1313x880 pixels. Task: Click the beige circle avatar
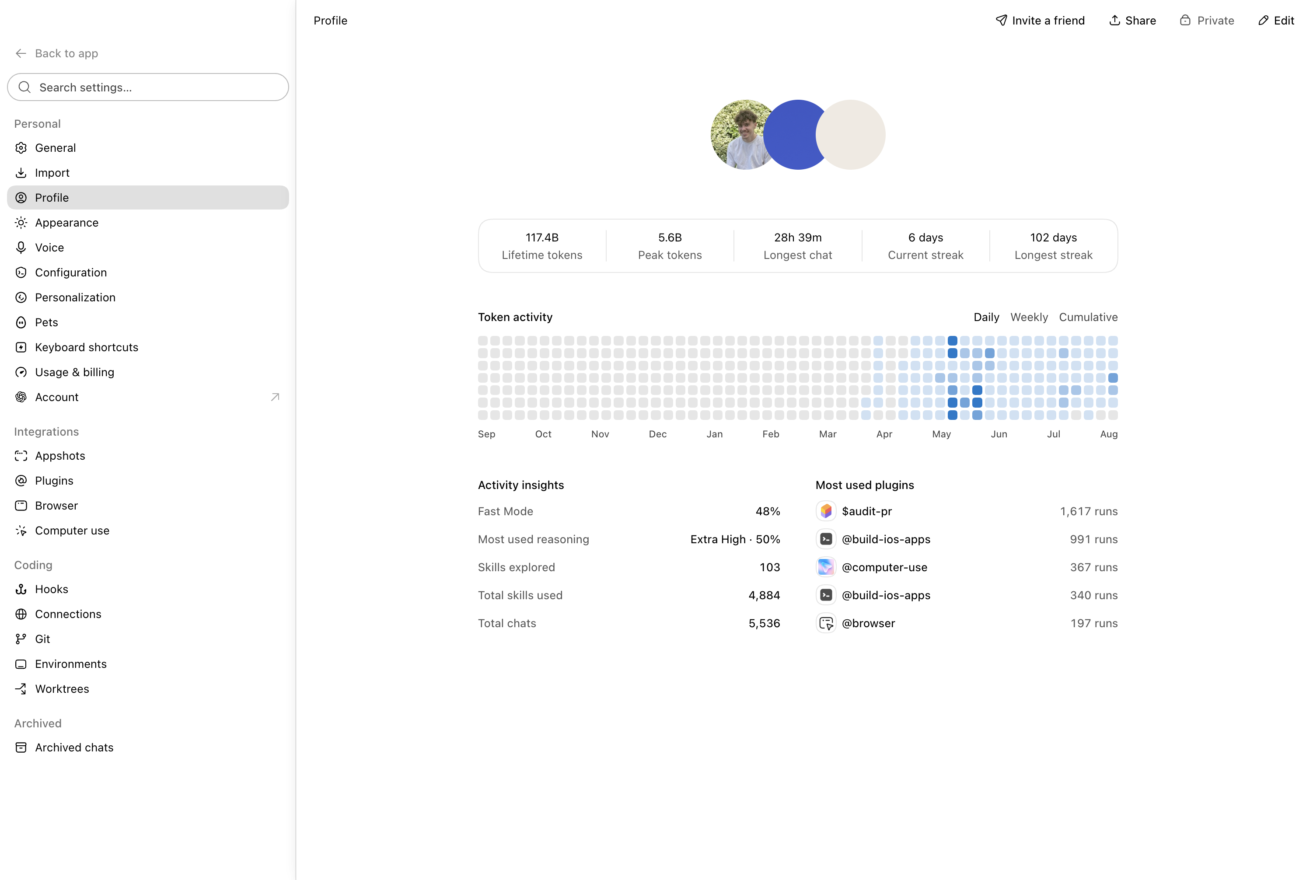point(851,135)
